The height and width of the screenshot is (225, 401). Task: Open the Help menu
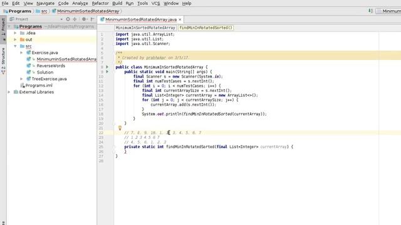pyautogui.click(x=187, y=3)
